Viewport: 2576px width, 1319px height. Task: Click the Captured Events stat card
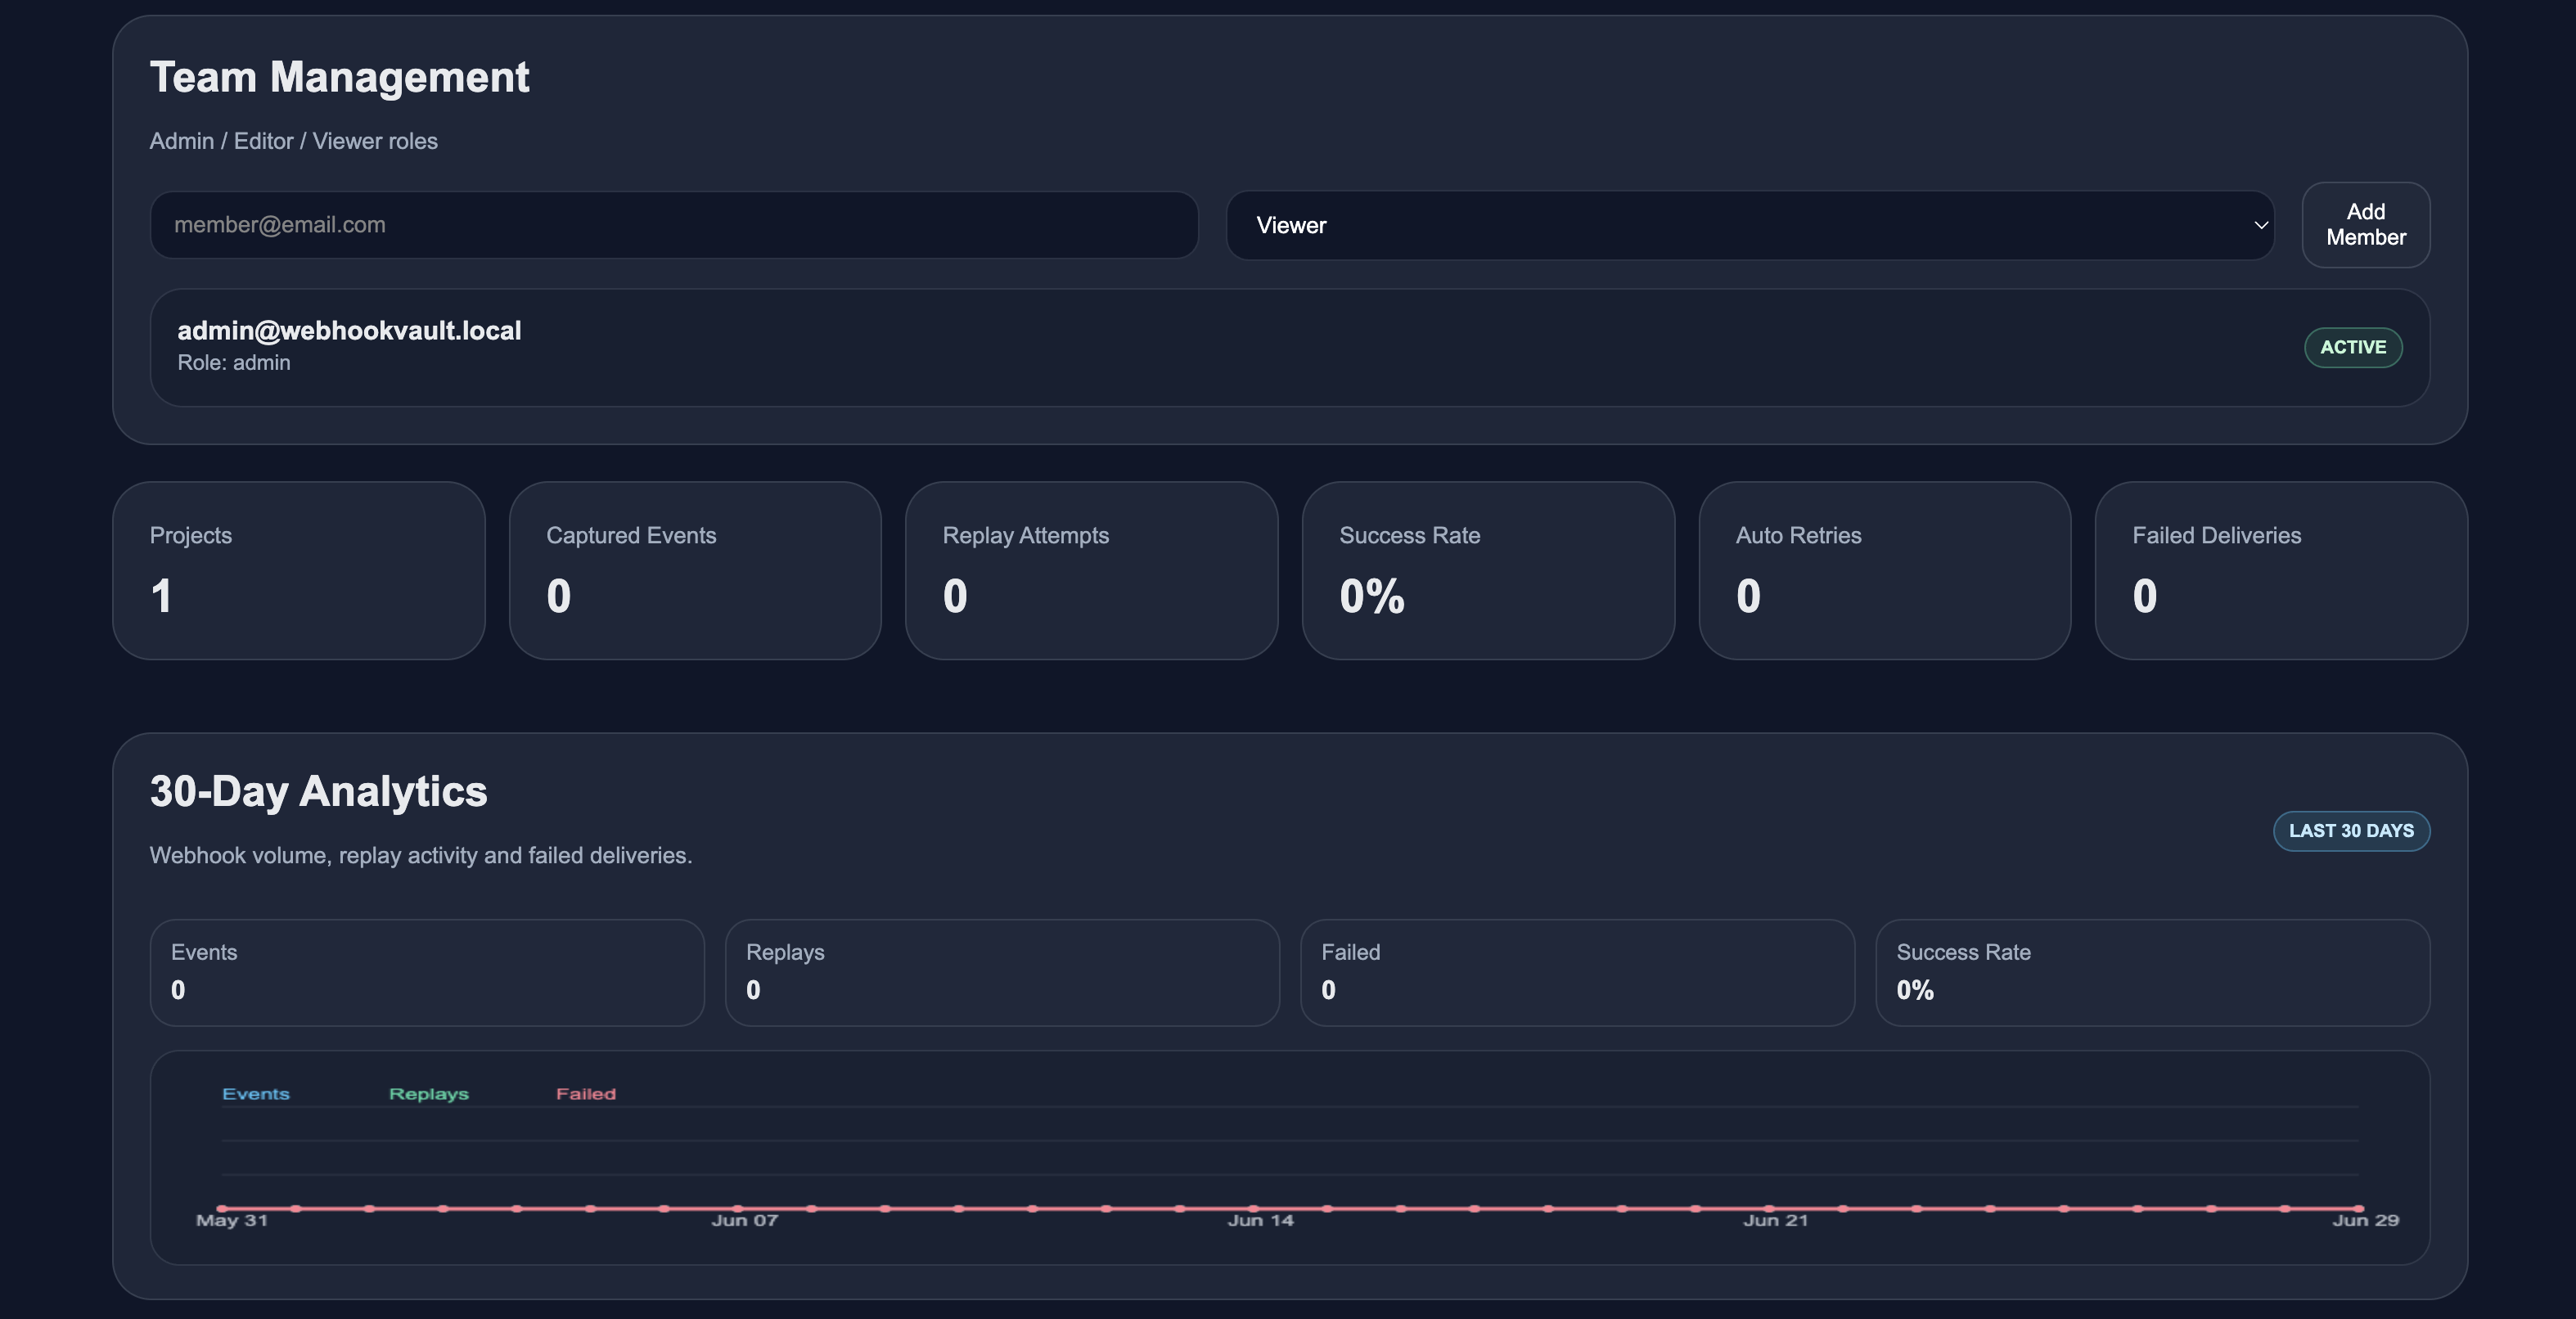tap(695, 570)
